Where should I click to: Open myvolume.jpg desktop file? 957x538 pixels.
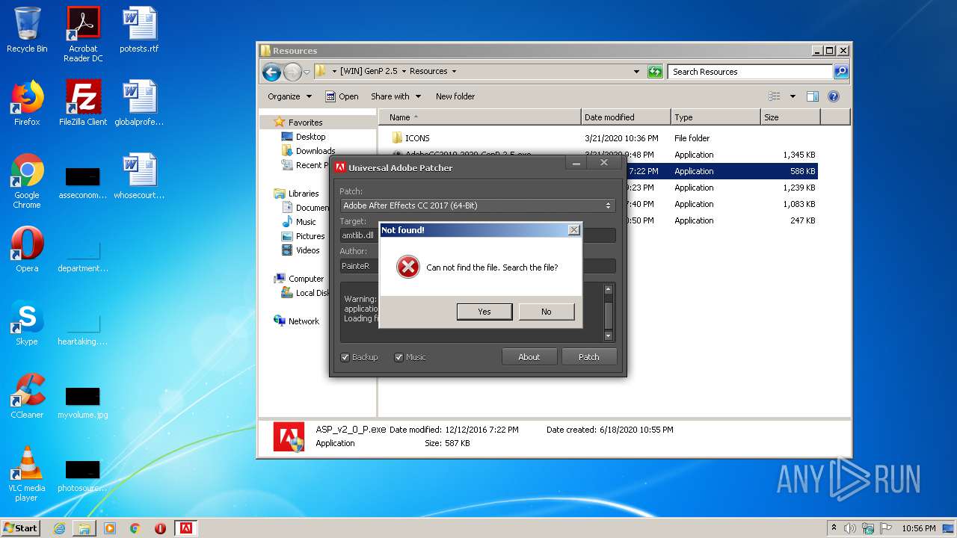pyautogui.click(x=83, y=402)
